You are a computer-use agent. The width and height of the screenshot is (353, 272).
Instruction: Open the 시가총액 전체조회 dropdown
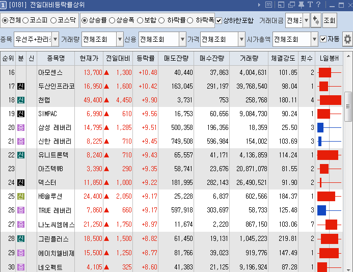(314, 39)
